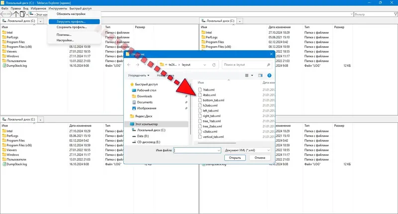Click the back arrow in the Open dialog
This screenshot has width=398, height=214.
click(129, 65)
